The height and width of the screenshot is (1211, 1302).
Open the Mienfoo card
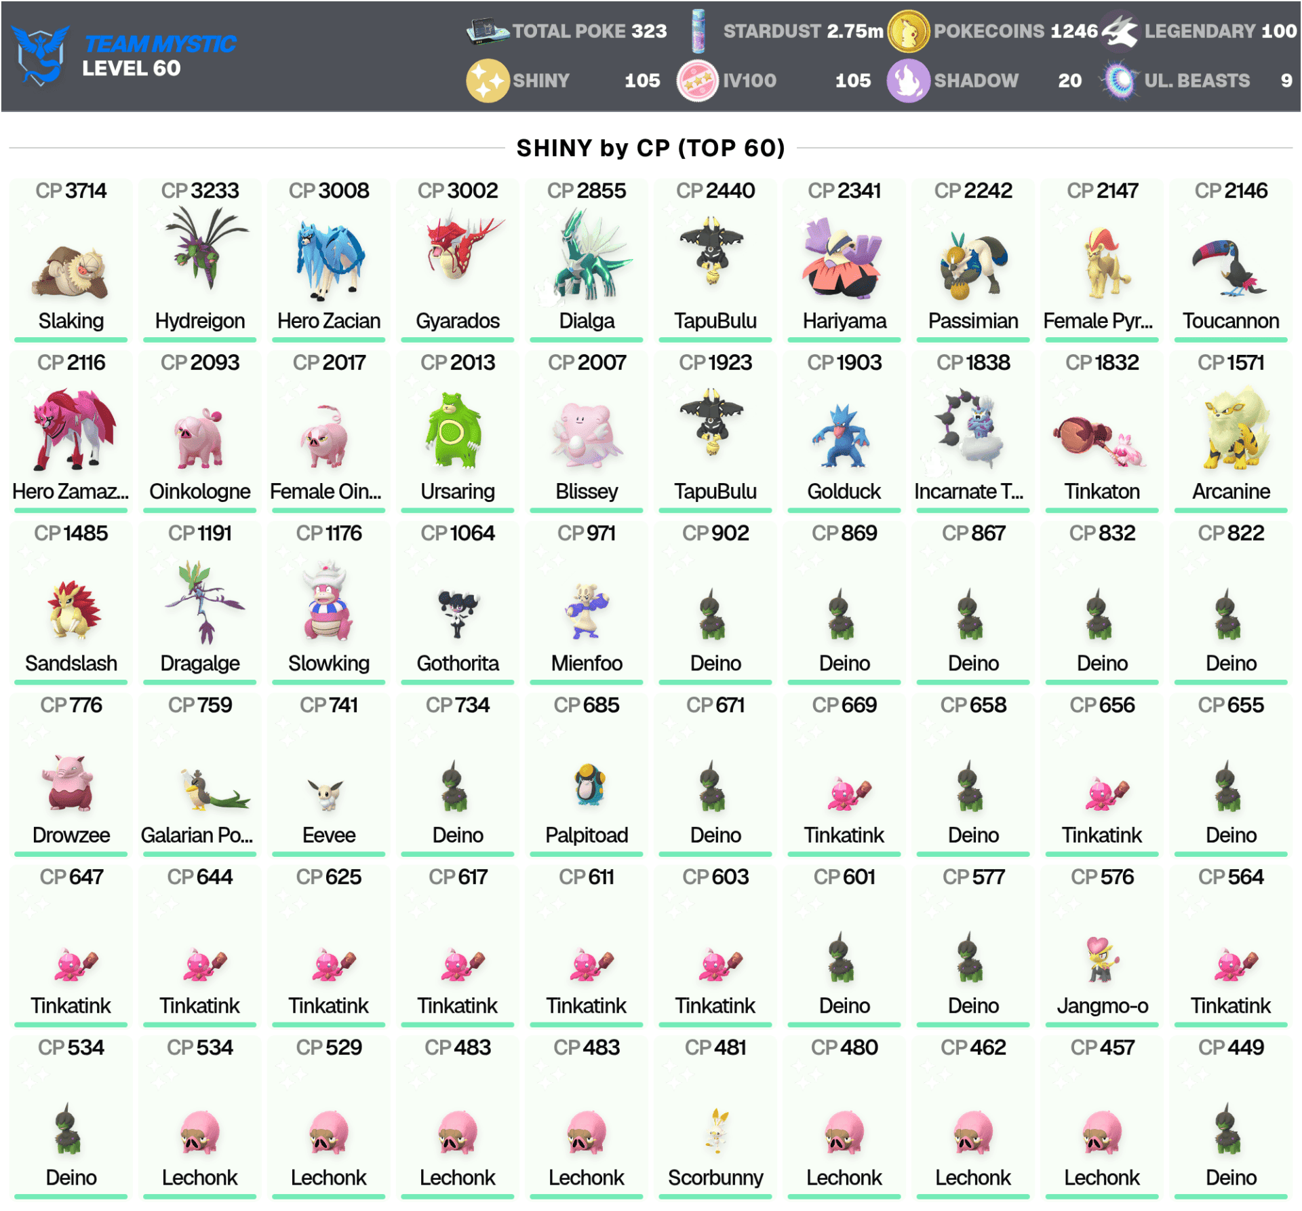tap(587, 603)
